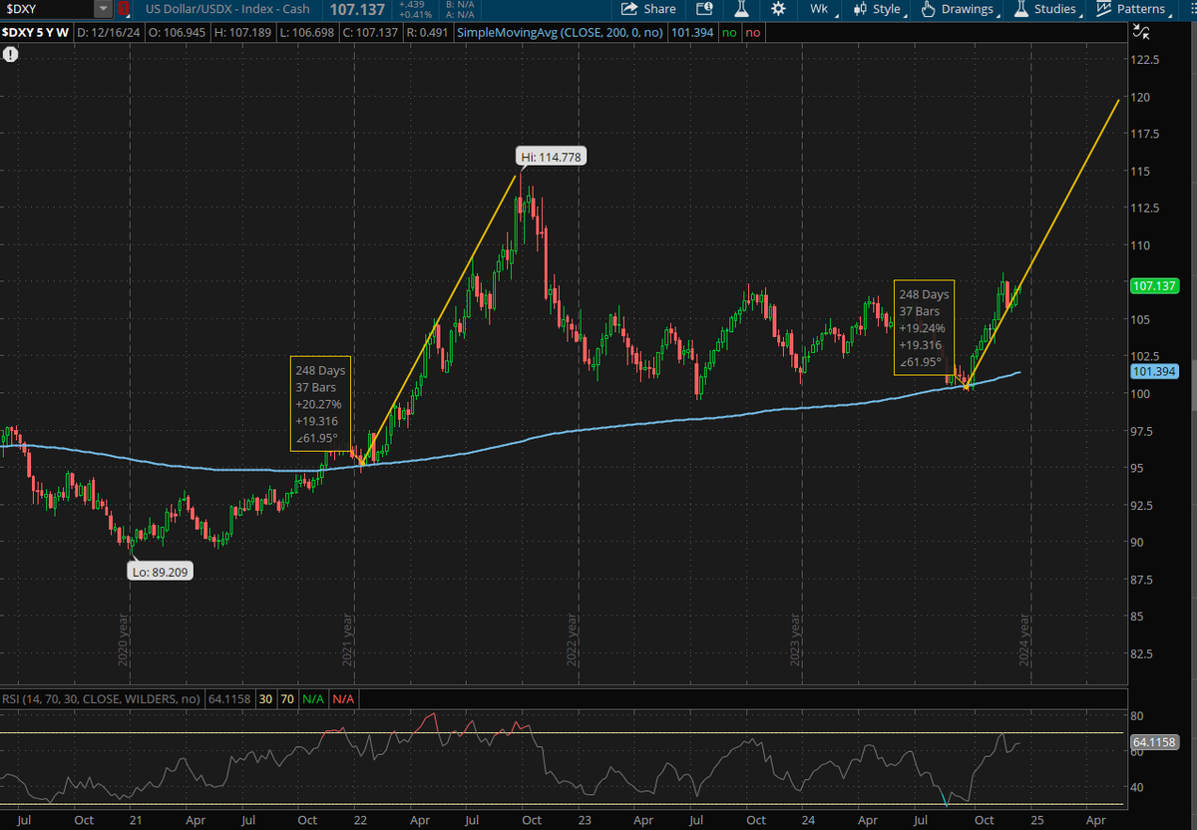Click the RSI study label
The width and height of the screenshot is (1197, 830).
coord(103,699)
